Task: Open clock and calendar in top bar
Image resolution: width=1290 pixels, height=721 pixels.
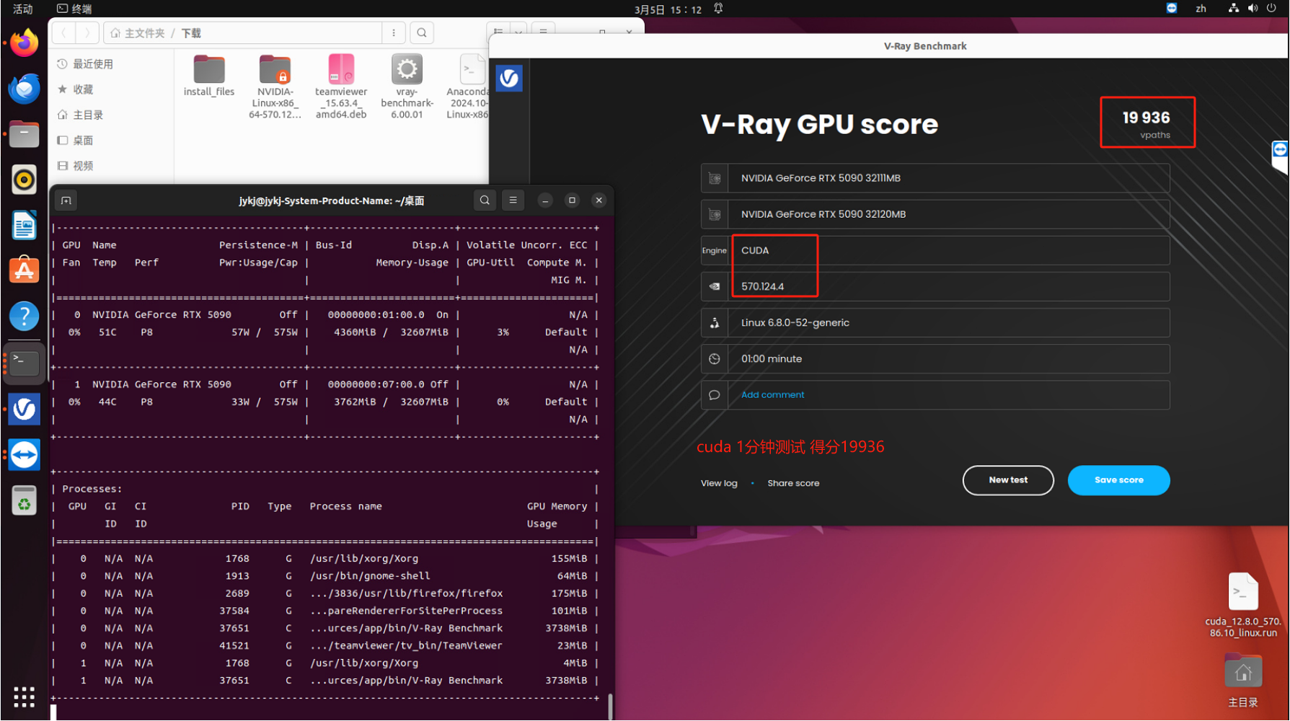Action: 668,9
